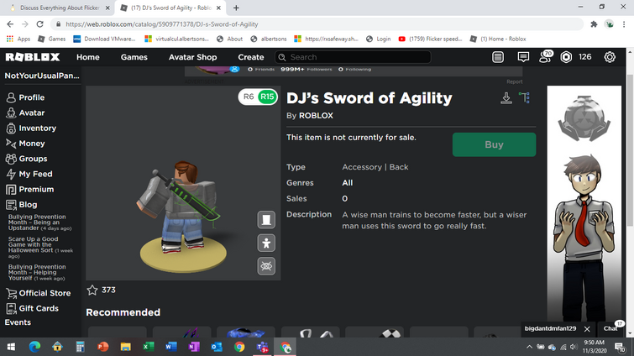Click the URL address bar
The width and height of the screenshot is (634, 356).
pyautogui.click(x=317, y=24)
